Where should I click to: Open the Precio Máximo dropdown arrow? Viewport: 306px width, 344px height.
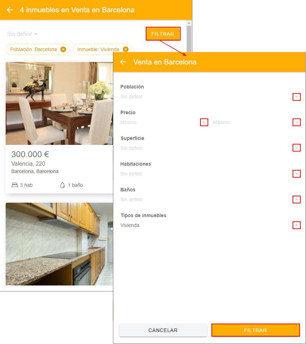(x=296, y=122)
